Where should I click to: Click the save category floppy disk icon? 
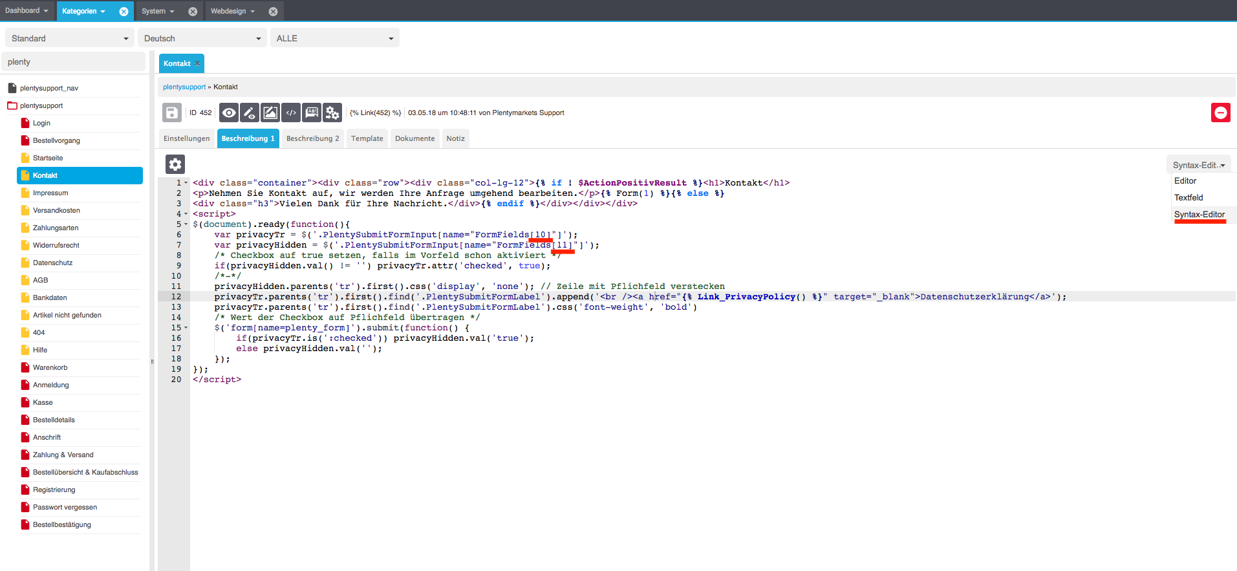tap(171, 113)
